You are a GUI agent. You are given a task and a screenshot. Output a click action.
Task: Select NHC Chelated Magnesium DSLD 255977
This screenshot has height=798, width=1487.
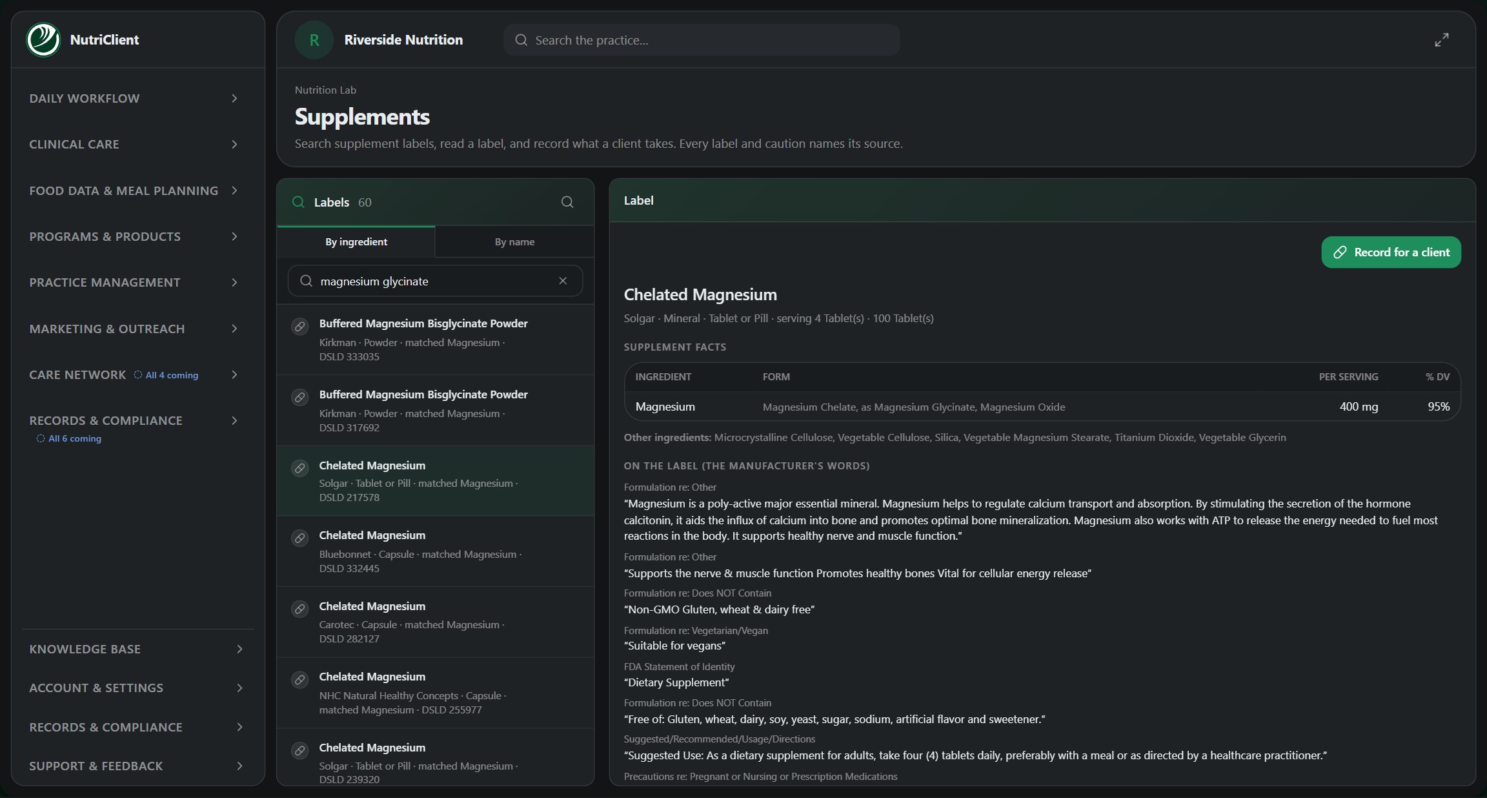click(435, 693)
